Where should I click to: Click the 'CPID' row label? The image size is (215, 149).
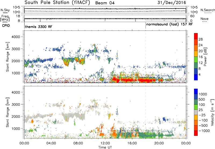pyautogui.click(x=6, y=26)
